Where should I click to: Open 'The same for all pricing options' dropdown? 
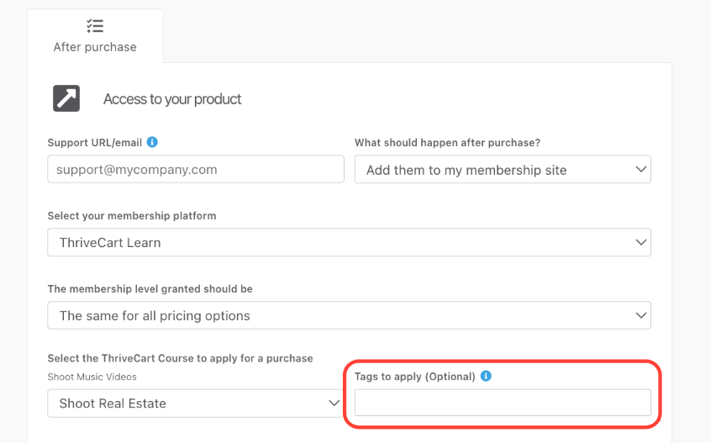point(349,315)
